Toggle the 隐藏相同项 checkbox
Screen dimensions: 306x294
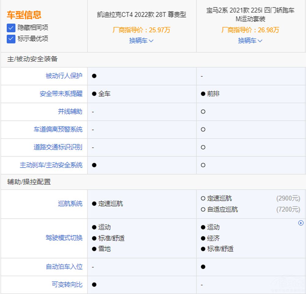(11, 28)
